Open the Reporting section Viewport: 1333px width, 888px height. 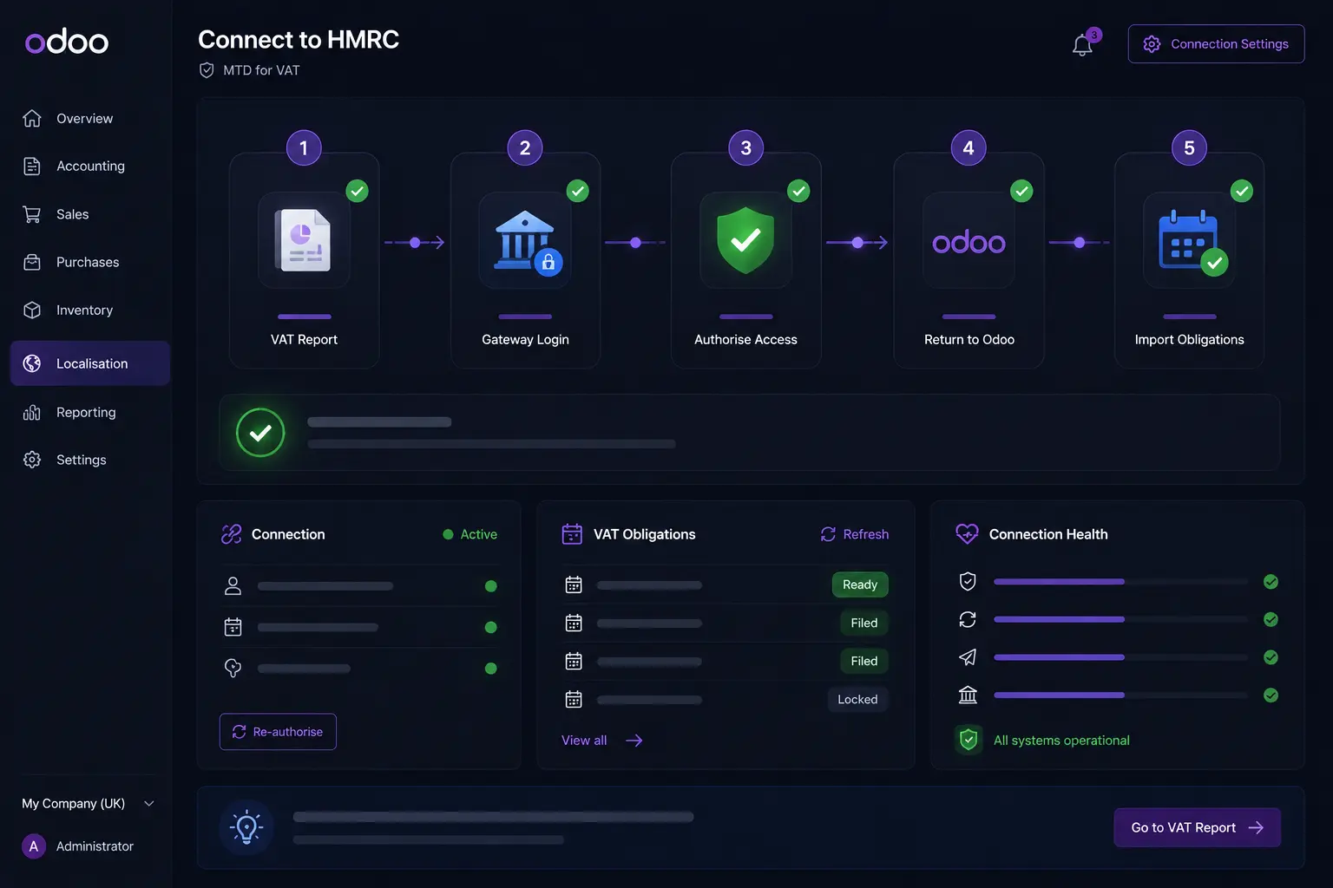(x=90, y=413)
